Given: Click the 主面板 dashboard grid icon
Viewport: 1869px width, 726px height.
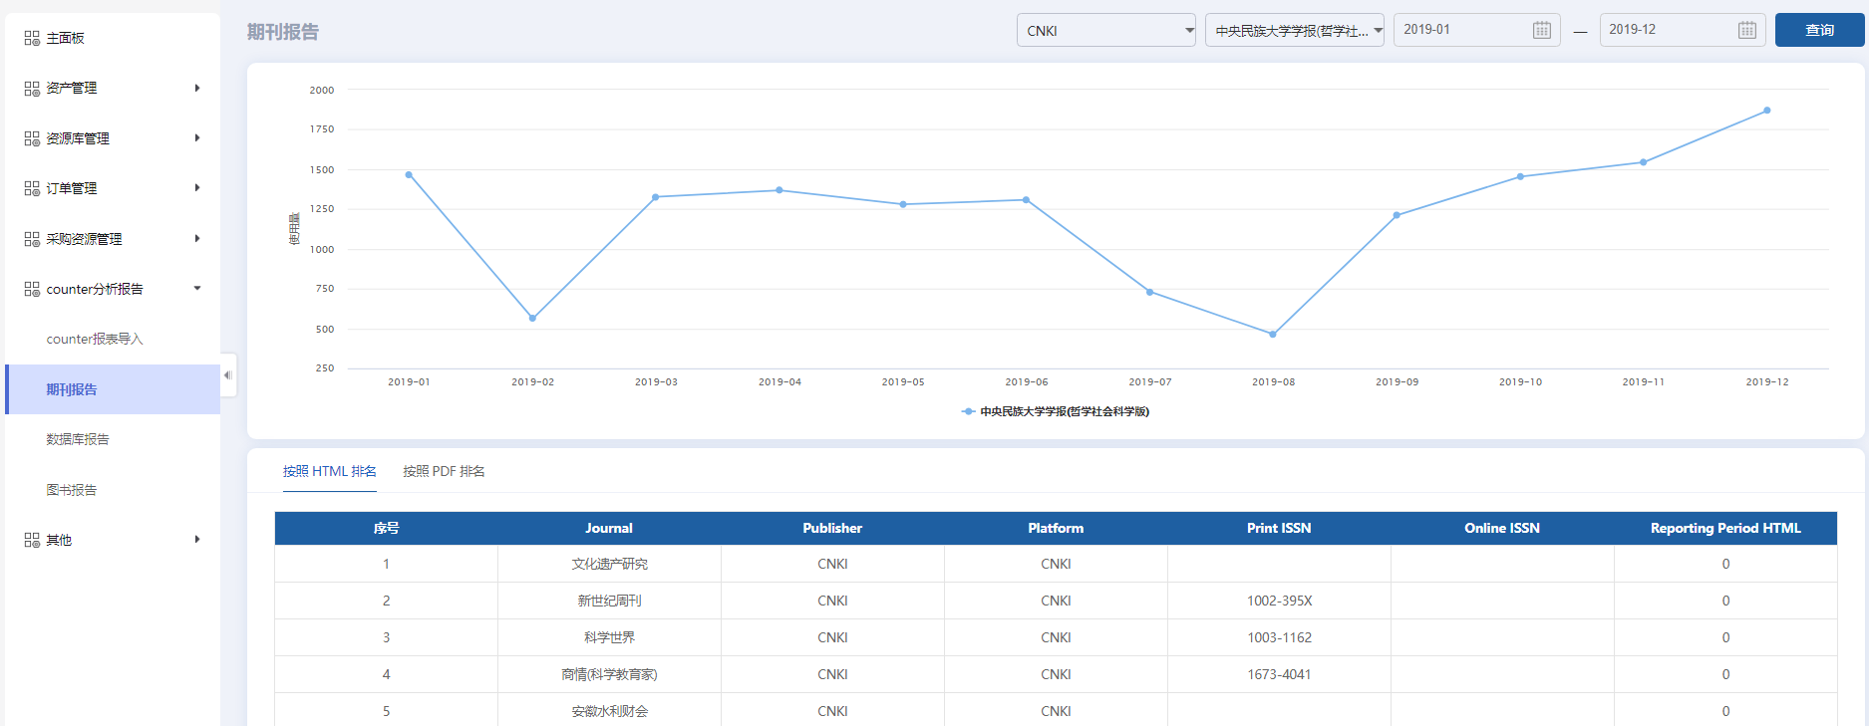Looking at the screenshot, I should point(32,38).
